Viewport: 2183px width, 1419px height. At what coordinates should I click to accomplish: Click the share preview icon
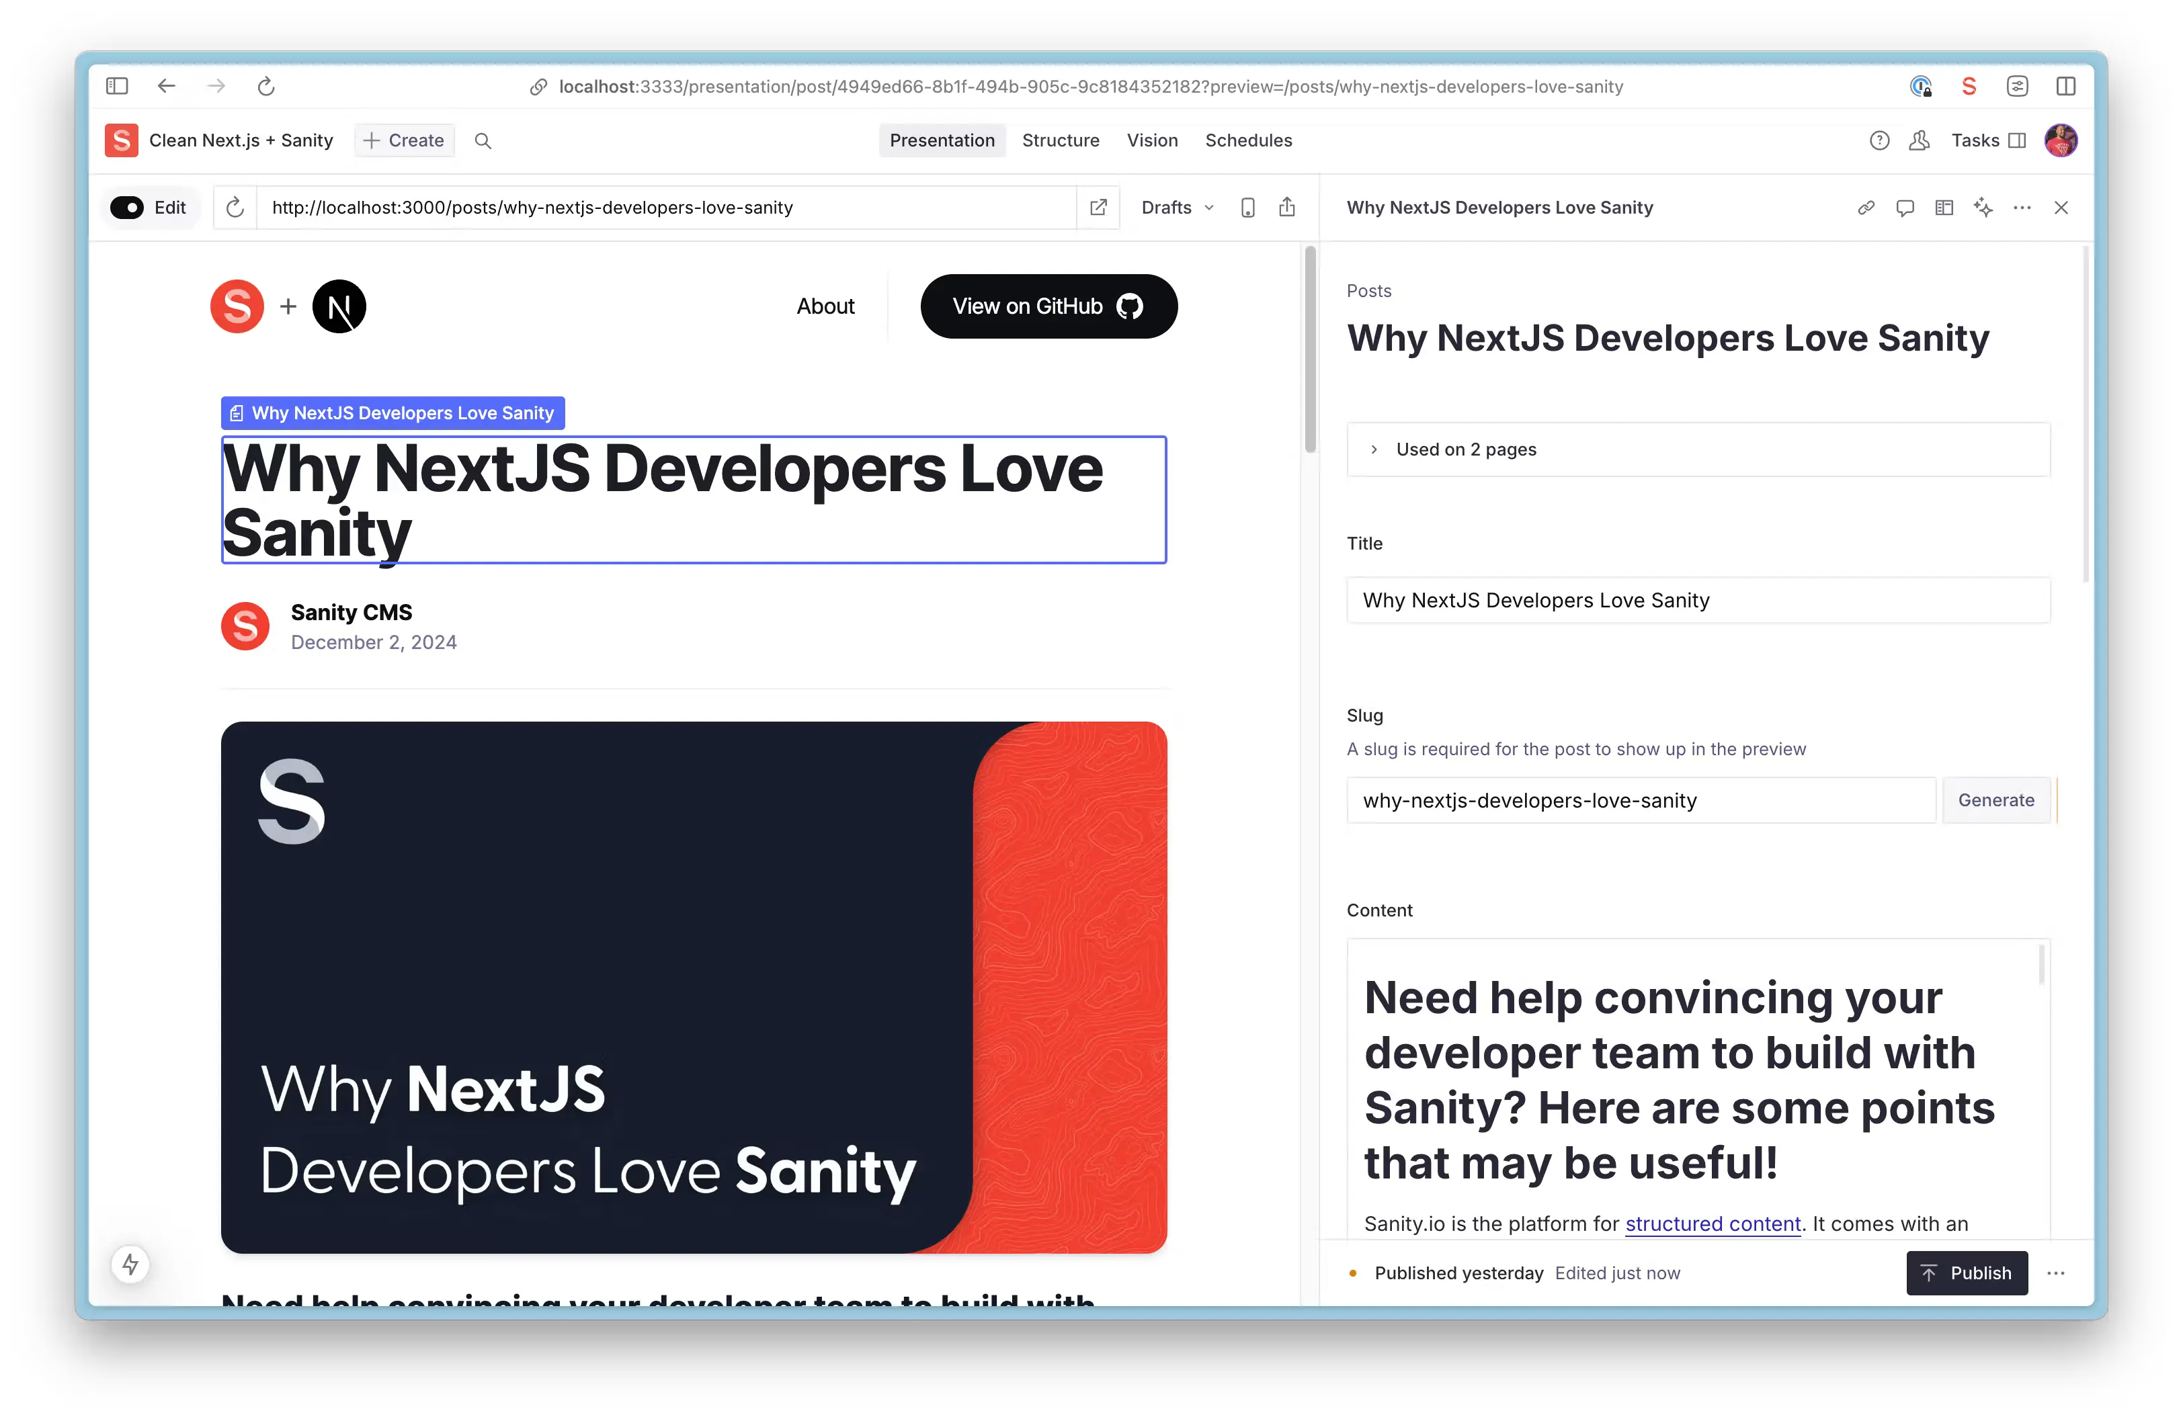click(1287, 207)
